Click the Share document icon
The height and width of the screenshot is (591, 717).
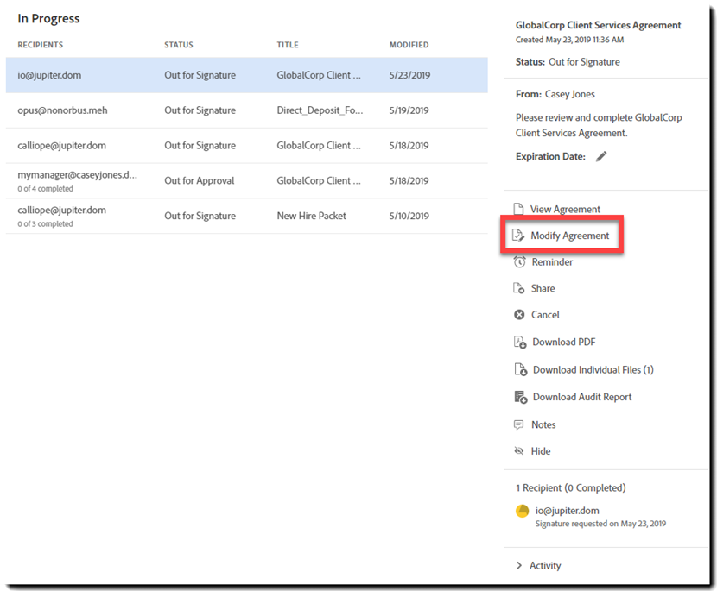(519, 289)
